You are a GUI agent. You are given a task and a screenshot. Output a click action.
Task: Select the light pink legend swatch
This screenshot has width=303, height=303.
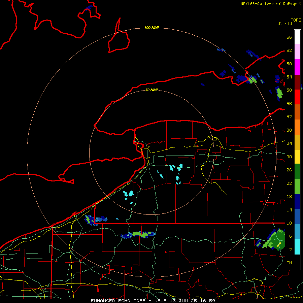[297, 52]
